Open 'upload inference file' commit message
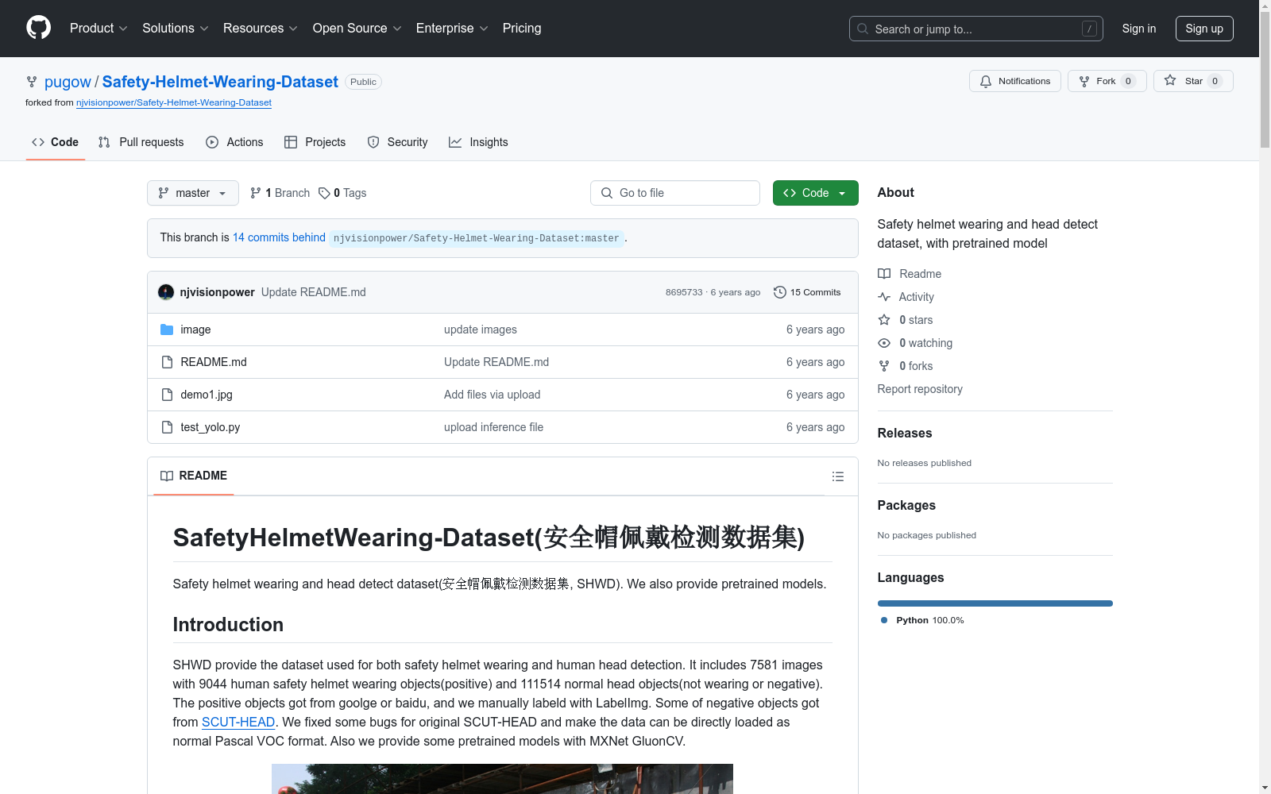 coord(494,427)
